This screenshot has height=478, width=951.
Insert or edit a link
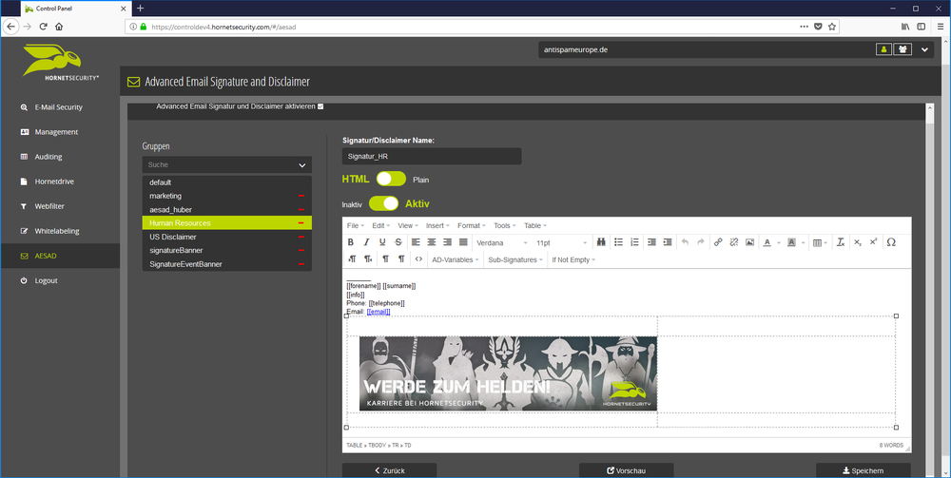tap(718, 242)
